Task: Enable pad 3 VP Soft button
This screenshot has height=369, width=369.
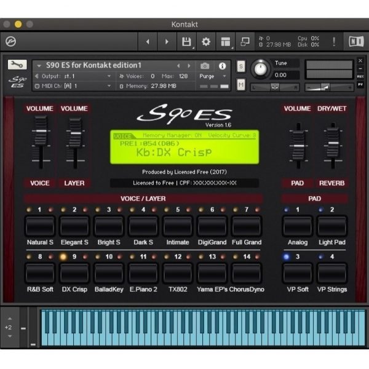Action: click(298, 273)
